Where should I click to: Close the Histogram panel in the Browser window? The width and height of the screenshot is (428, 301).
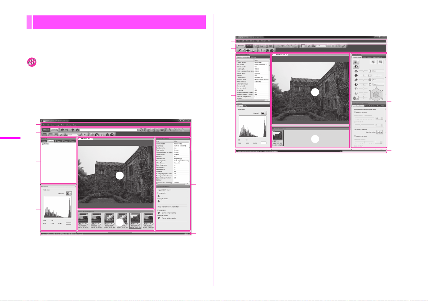tap(75, 187)
